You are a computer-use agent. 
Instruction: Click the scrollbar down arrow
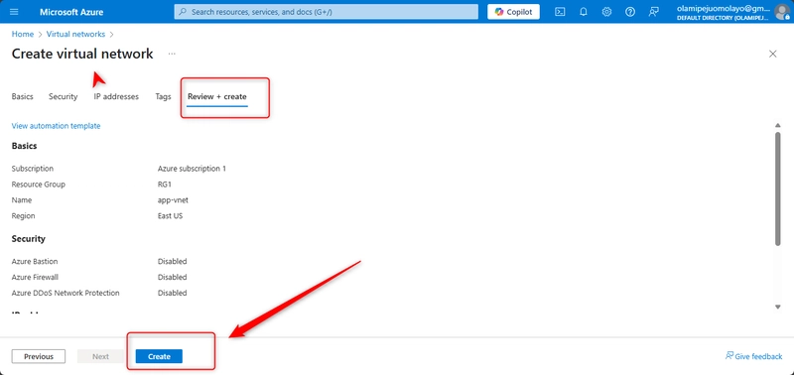[778, 307]
